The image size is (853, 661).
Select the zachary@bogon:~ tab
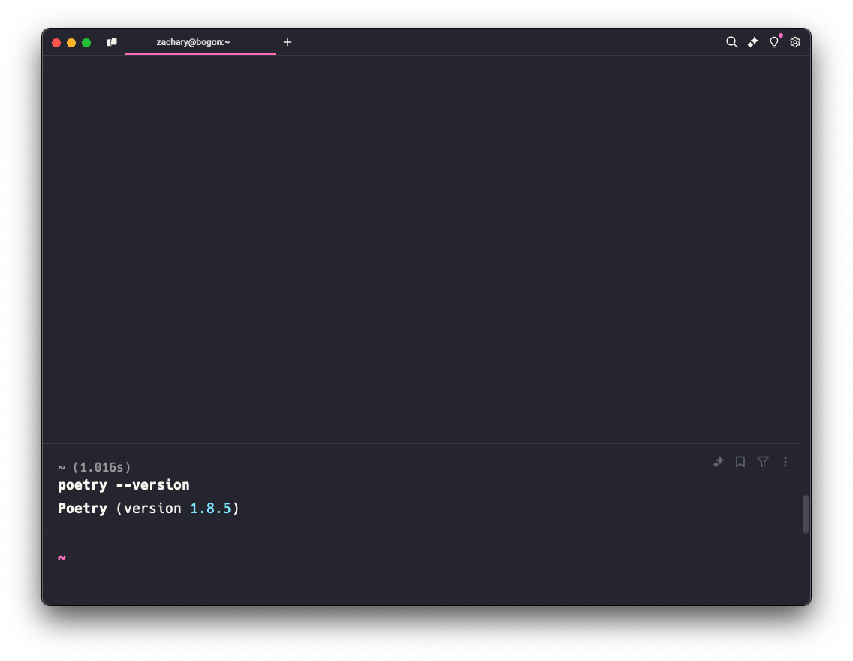(193, 42)
